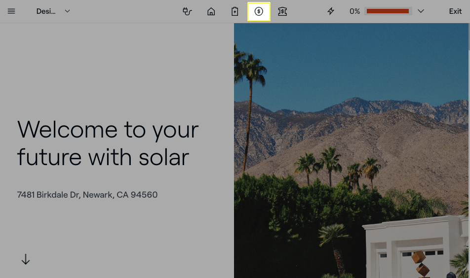Click the Exit button
Viewport: 470px width, 278px height.
(455, 11)
